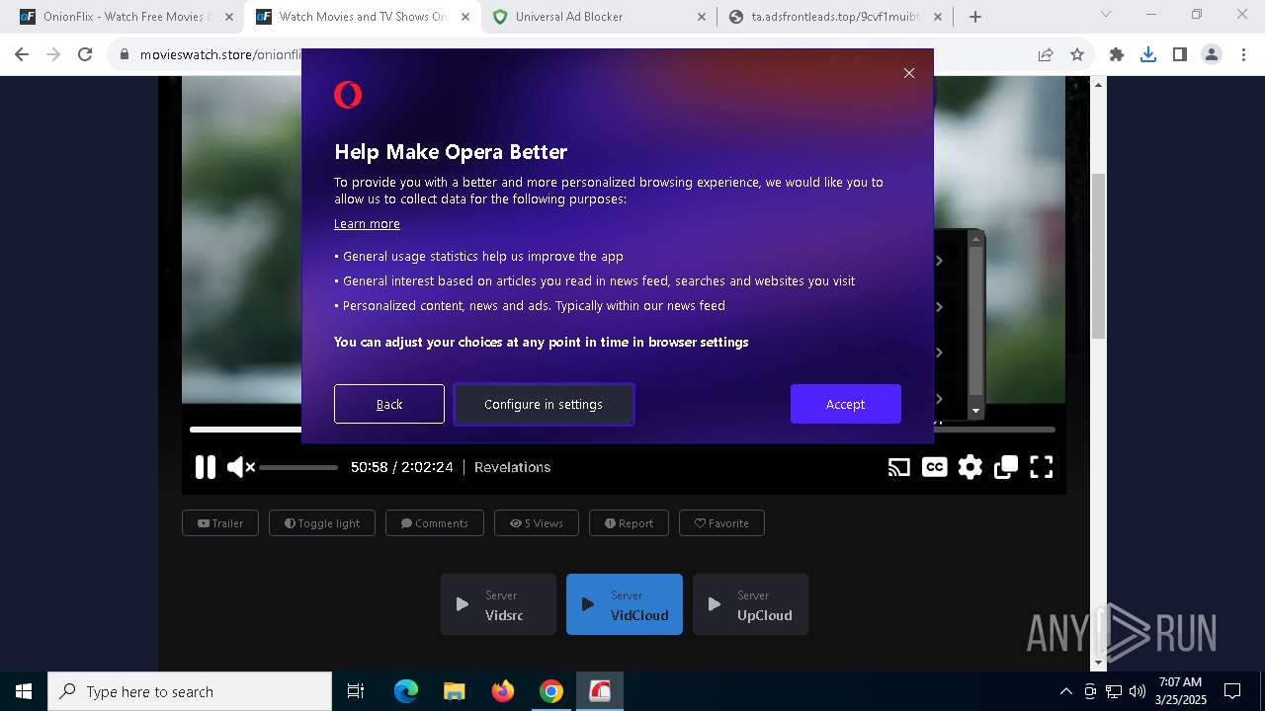Open video player settings gear
1265x711 pixels.
970,467
